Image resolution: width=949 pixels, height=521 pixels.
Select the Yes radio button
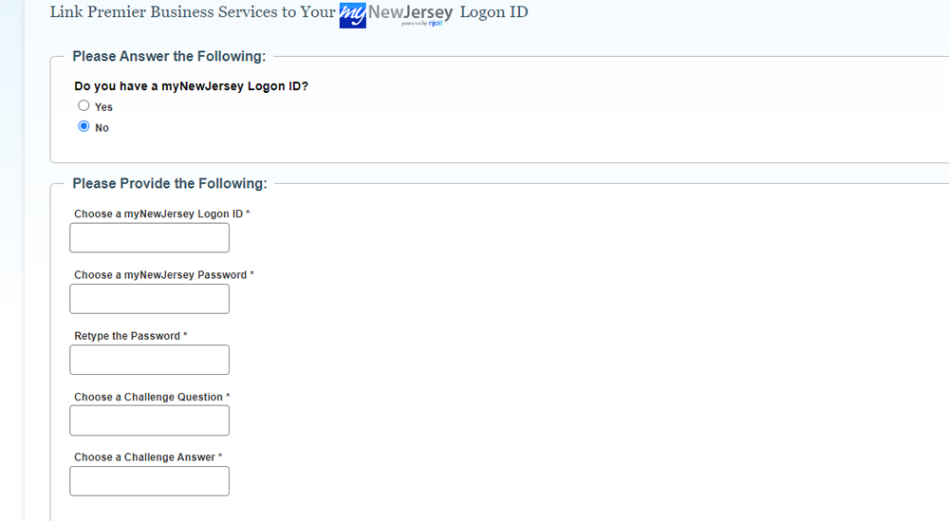click(84, 106)
